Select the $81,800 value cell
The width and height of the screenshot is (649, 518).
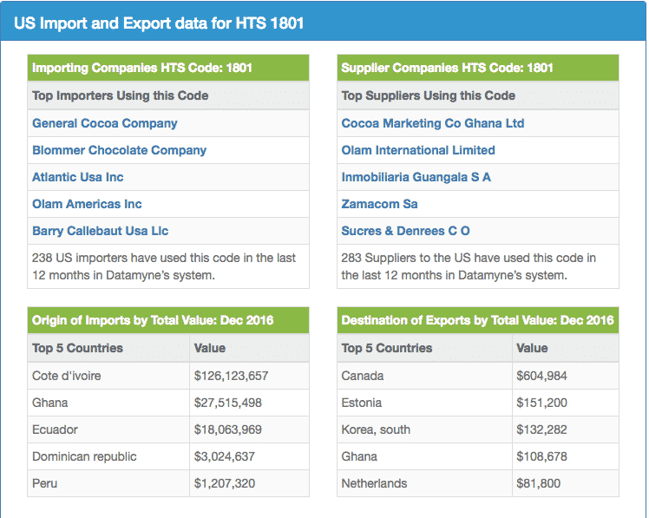tap(566, 483)
